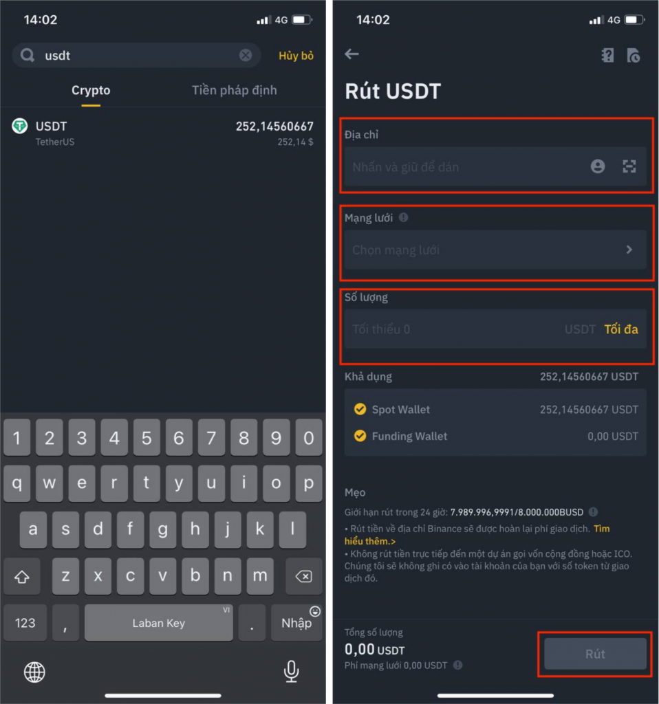
Task: Open withdrawal history icon
Action: click(634, 55)
